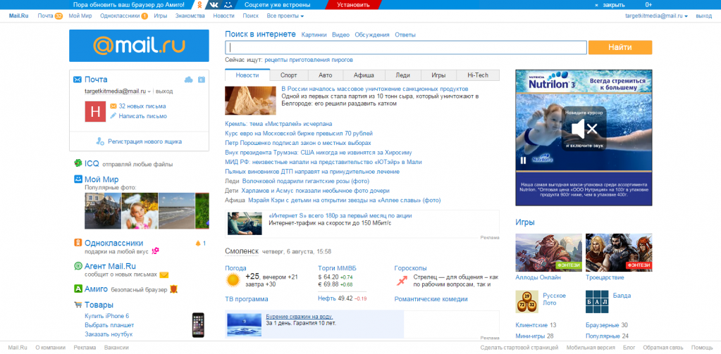Click the user icon beside Регистрация нового ящика
The height and width of the screenshot is (354, 721).
point(100,141)
